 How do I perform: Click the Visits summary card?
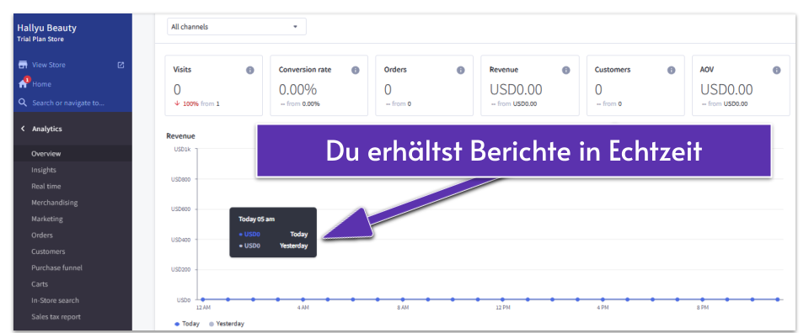pyautogui.click(x=213, y=86)
